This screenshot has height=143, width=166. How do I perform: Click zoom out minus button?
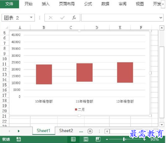[x=107, y=139]
